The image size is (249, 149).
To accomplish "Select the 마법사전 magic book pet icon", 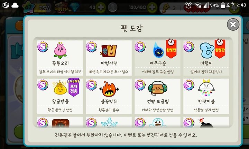I will point(109,51).
